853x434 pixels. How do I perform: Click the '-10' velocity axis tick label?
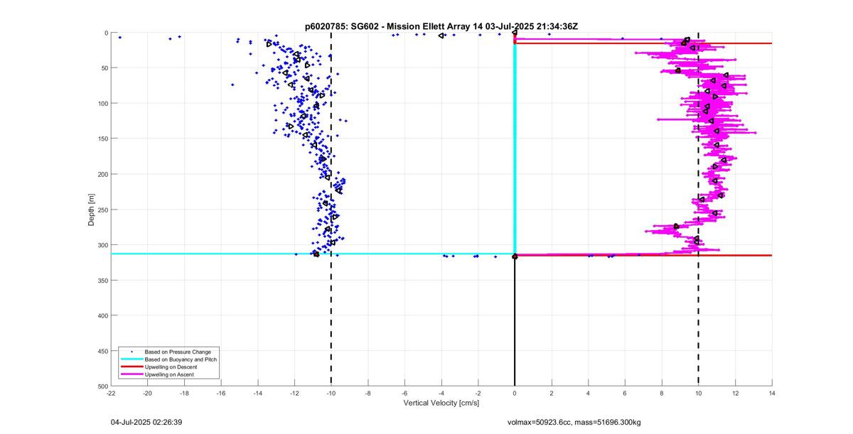point(331,393)
